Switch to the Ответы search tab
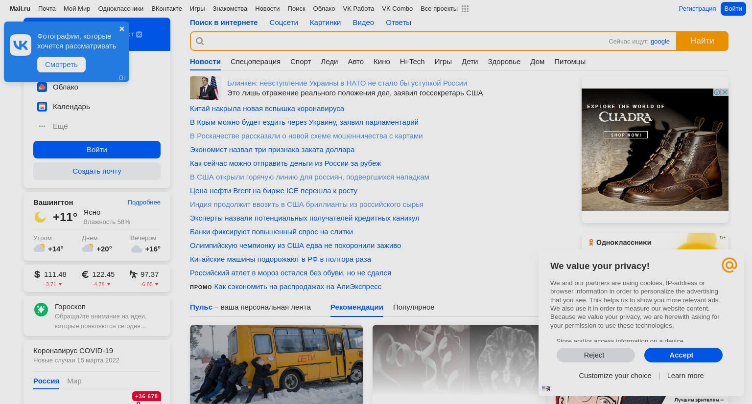This screenshot has height=404, width=752. 399,22
